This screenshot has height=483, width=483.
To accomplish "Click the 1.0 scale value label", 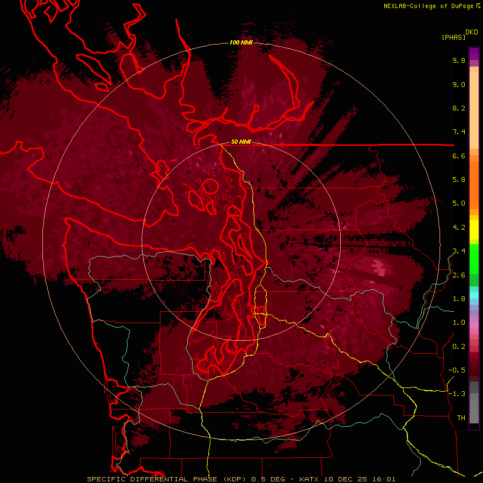I will point(459,323).
